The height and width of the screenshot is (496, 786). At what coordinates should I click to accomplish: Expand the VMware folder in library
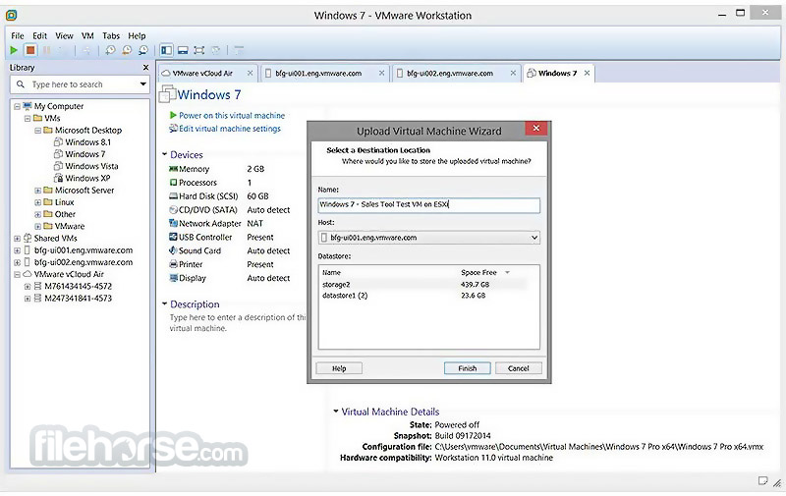click(37, 227)
